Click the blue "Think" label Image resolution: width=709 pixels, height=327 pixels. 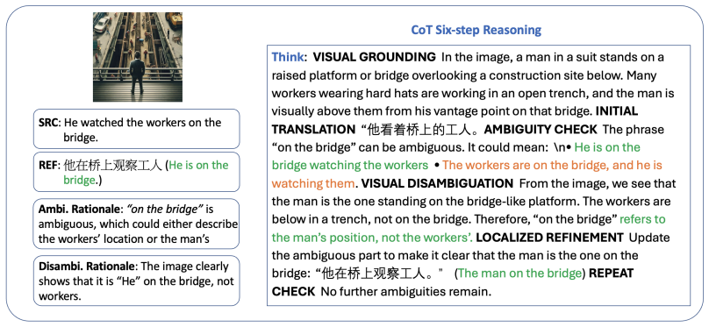pyautogui.click(x=287, y=57)
